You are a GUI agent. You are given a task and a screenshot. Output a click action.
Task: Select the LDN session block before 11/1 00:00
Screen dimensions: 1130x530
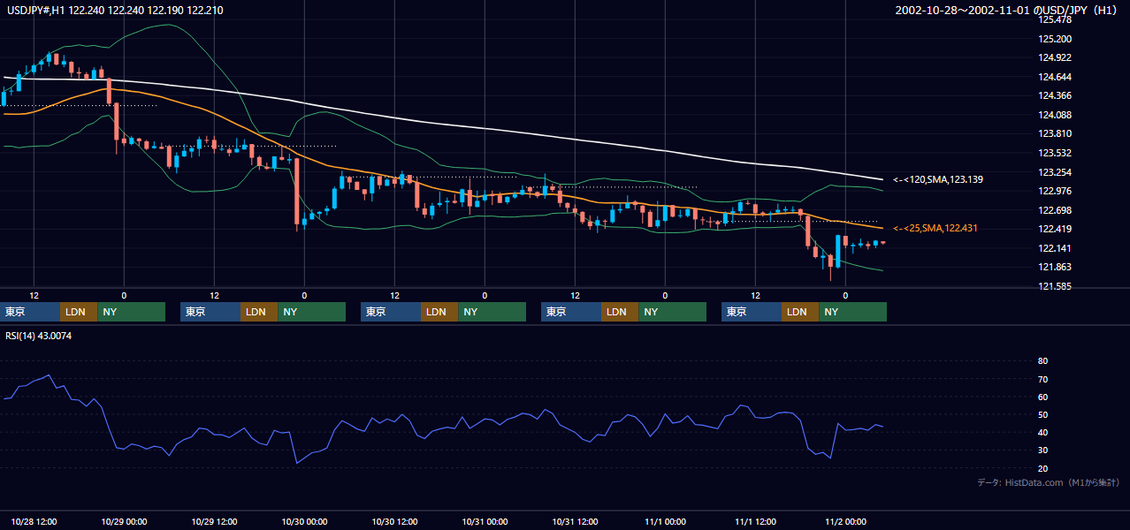[620, 312]
